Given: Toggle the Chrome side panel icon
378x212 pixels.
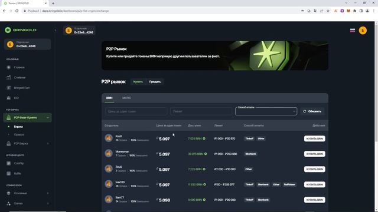Looking at the screenshot, I should coord(361,11).
